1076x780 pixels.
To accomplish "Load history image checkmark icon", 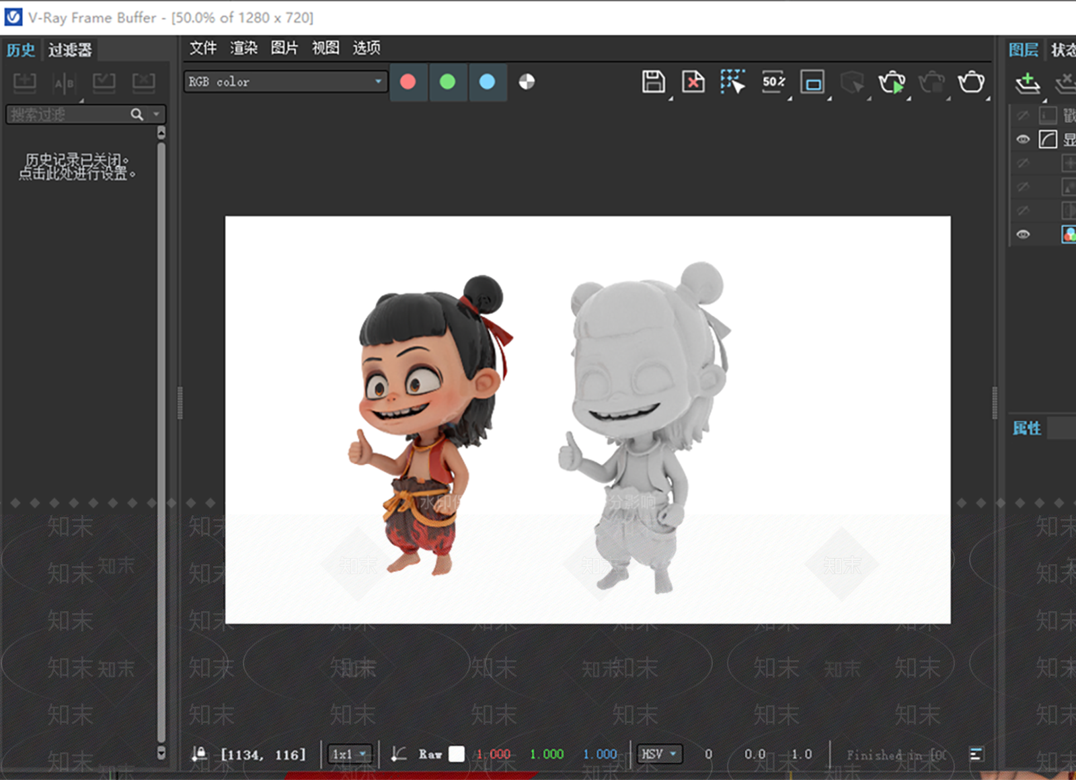I will (104, 82).
